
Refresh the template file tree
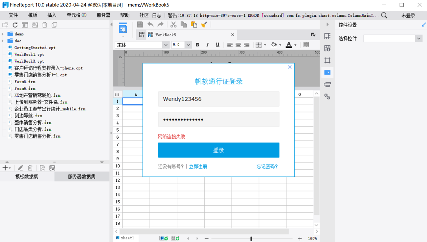[x=15, y=25]
